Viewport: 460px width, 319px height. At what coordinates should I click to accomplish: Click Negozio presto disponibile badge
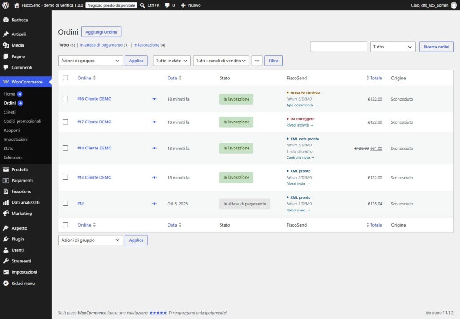pos(111,5)
